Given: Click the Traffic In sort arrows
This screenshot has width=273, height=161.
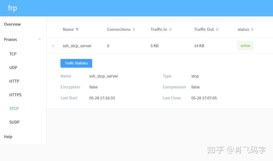Looking at the screenshot, I should pyautogui.click(x=170, y=29).
